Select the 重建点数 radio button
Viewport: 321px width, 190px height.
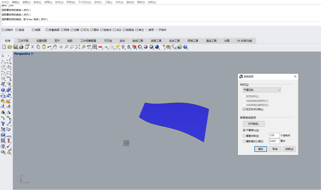click(x=244, y=135)
